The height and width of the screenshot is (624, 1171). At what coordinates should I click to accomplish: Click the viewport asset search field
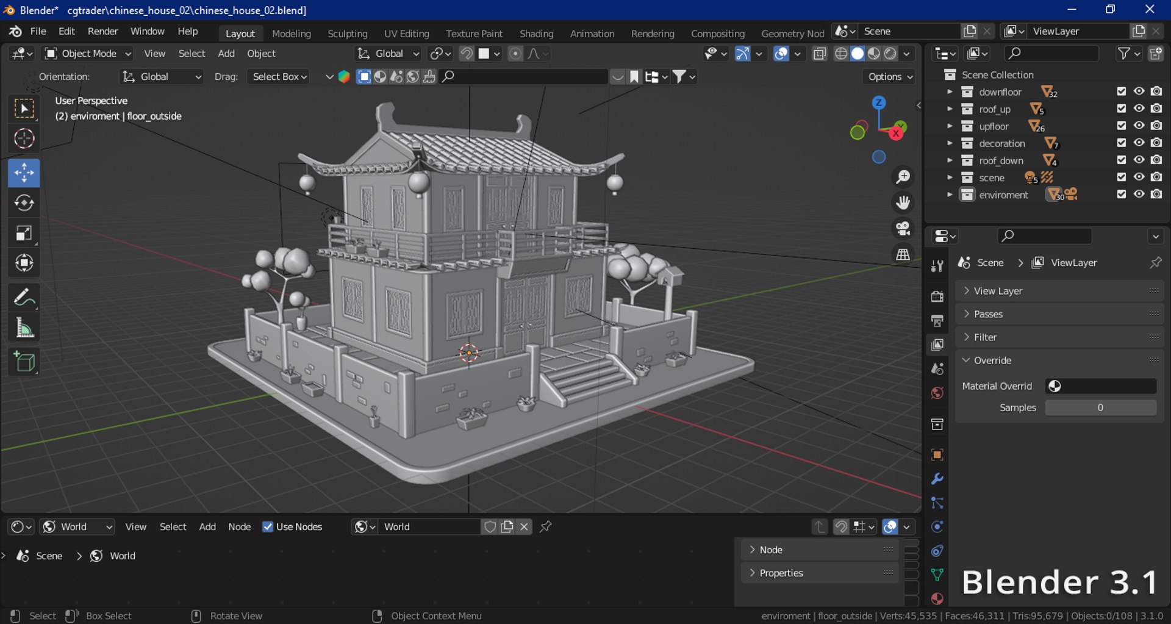point(524,76)
